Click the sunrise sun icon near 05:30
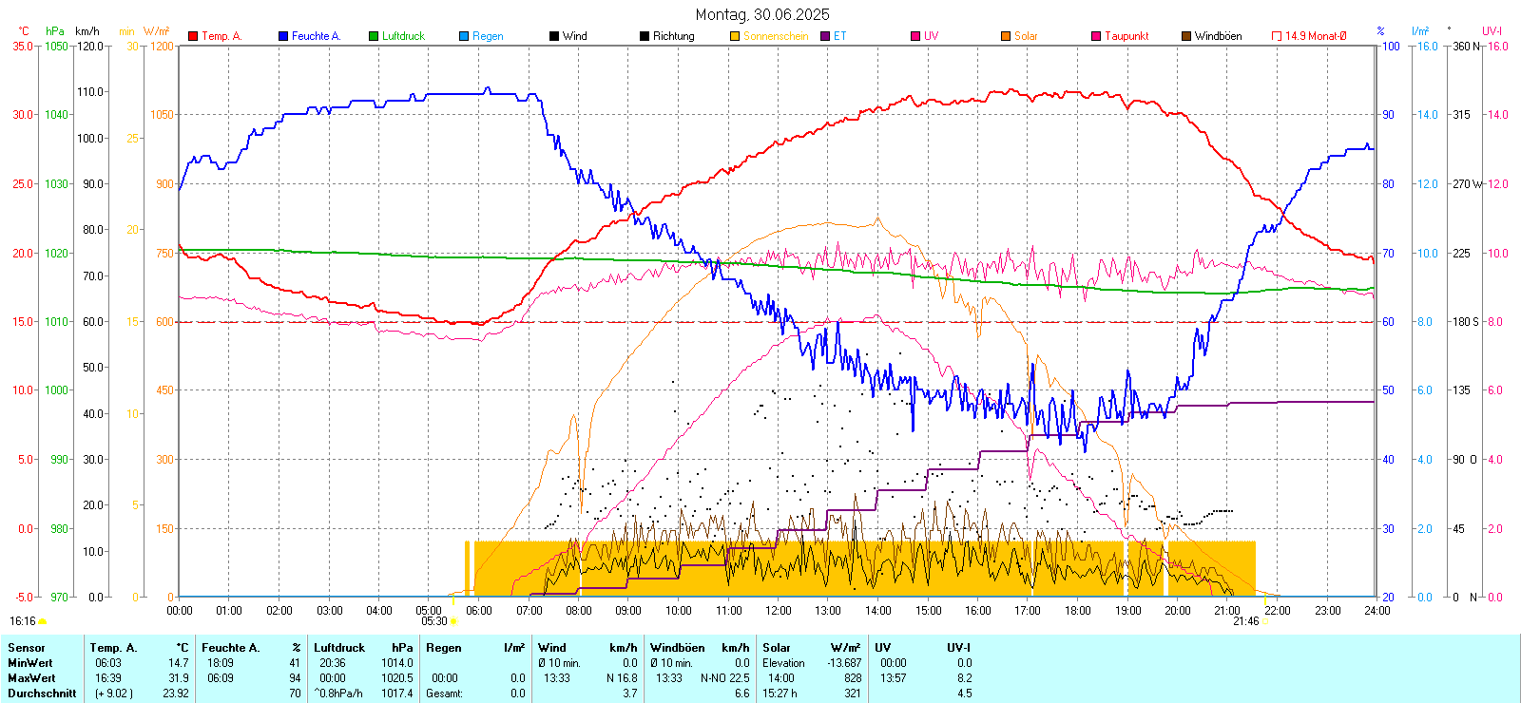1521x703 pixels. pyautogui.click(x=453, y=621)
